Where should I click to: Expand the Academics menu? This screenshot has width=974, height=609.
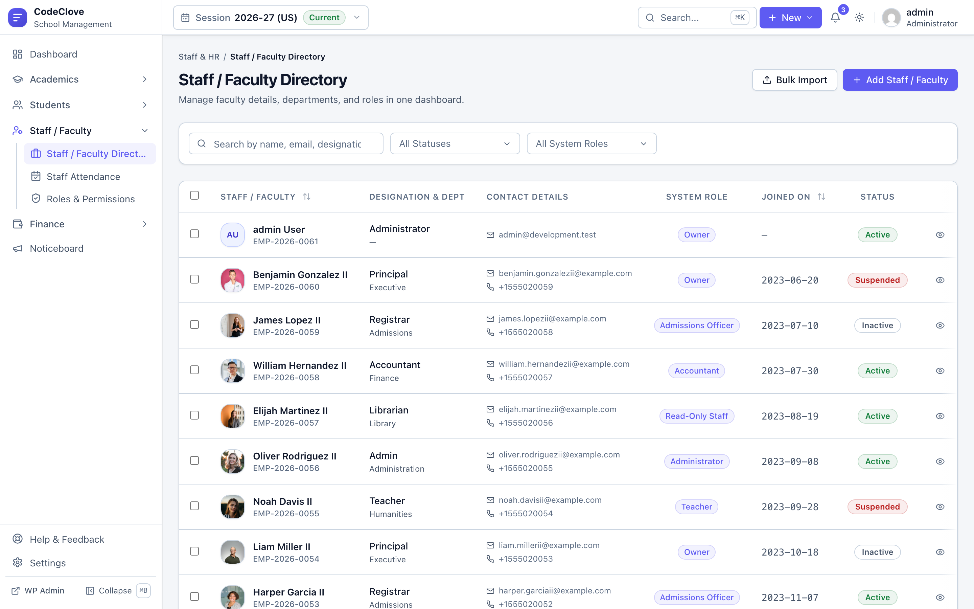(x=80, y=80)
